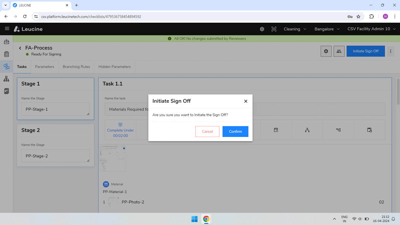Click the browser back arrow
The height and width of the screenshot is (225, 400).
click(6, 17)
